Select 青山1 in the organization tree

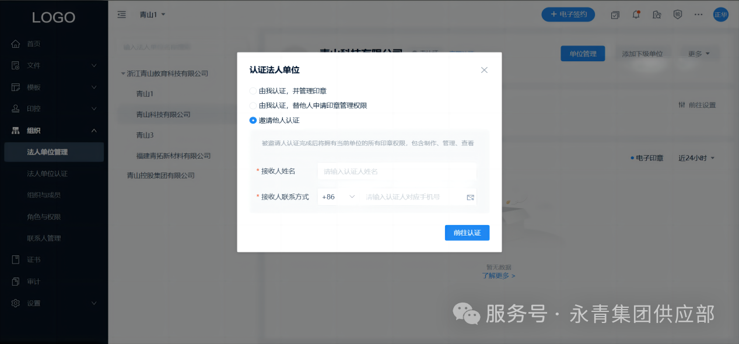[x=145, y=94]
